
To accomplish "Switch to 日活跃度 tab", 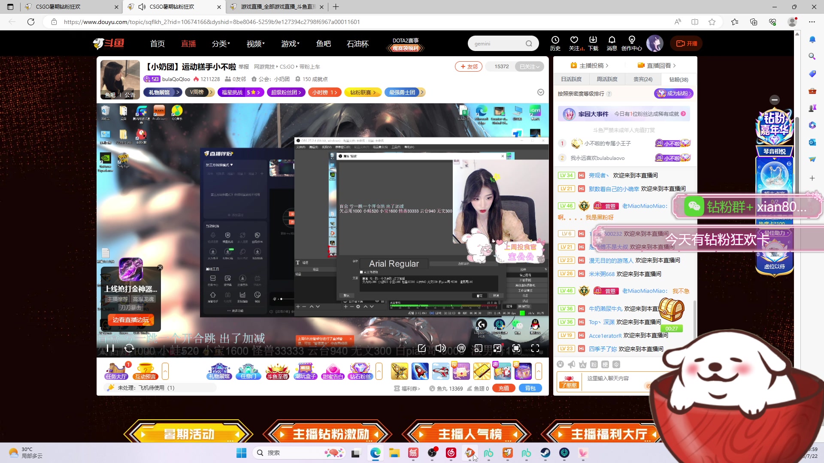I will coord(571,79).
